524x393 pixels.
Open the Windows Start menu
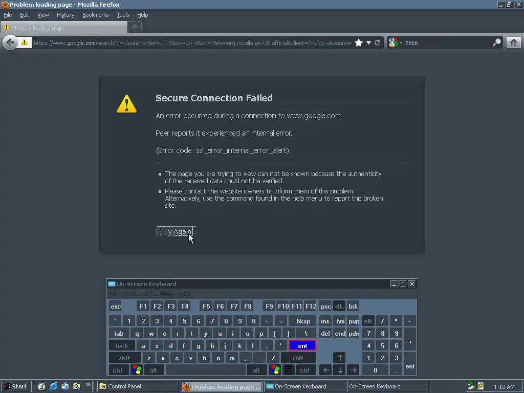tap(15, 386)
